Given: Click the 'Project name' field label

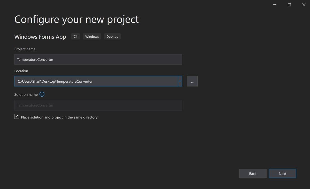Looking at the screenshot, I should coord(25,49).
